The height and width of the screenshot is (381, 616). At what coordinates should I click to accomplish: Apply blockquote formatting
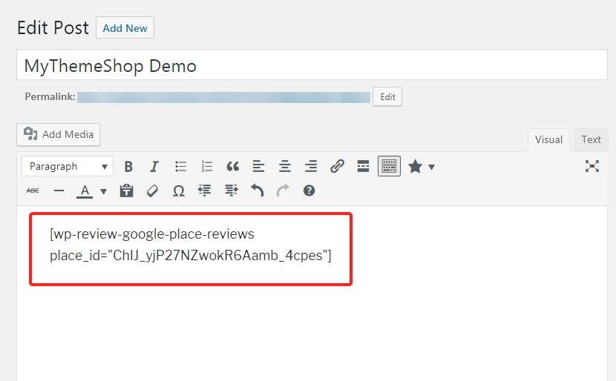click(x=232, y=166)
